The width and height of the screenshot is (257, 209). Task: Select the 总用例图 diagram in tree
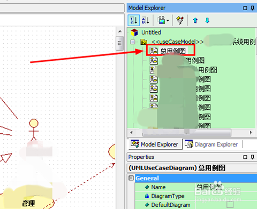173,51
